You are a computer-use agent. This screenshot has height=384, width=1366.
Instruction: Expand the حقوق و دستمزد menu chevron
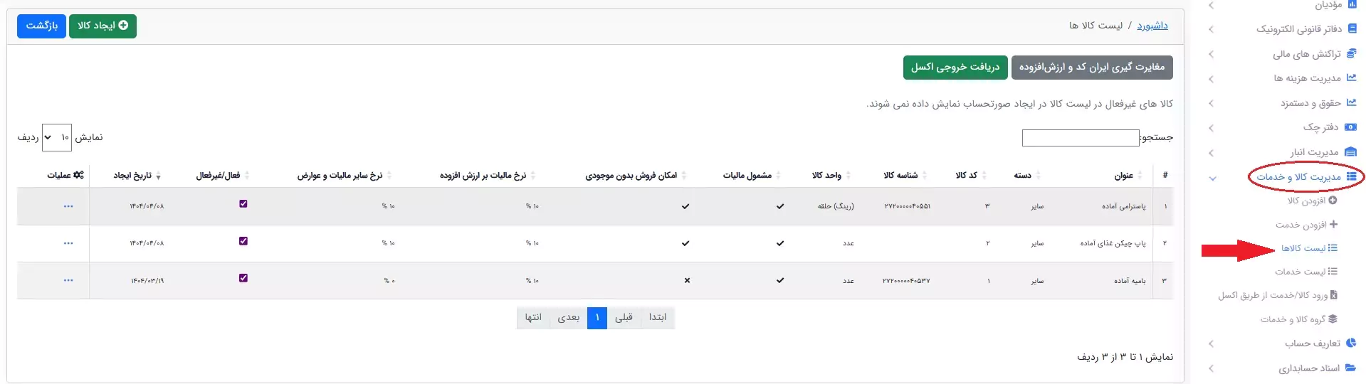pos(1211,104)
